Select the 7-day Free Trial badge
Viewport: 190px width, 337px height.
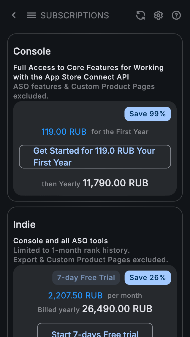click(x=86, y=278)
